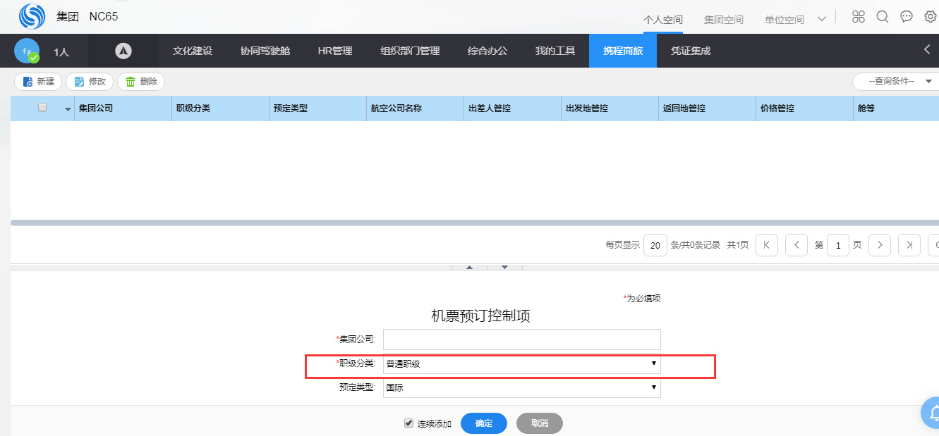This screenshot has width=939, height=436.
Task: Open the 职级分类 dropdown
Action: (x=521, y=364)
